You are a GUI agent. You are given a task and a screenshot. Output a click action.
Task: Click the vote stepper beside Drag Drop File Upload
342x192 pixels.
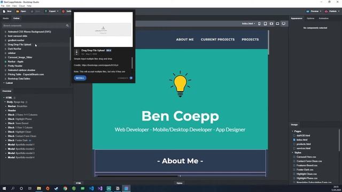coord(76,52)
